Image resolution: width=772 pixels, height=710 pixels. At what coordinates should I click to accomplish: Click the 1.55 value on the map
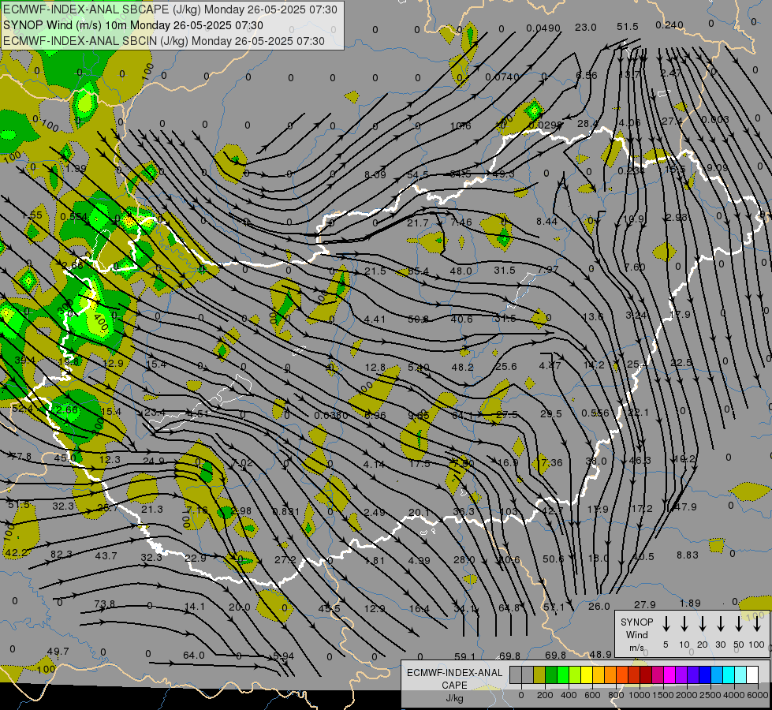pos(32,215)
